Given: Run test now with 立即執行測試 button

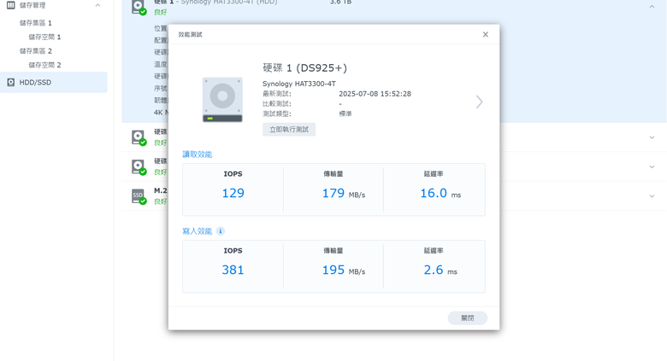Looking at the screenshot, I should (x=289, y=130).
